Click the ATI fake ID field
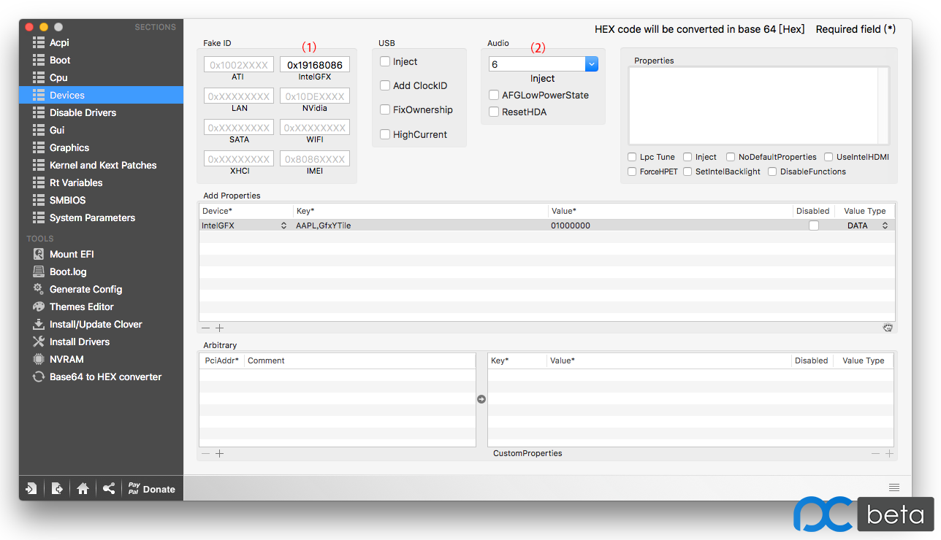 (239, 65)
